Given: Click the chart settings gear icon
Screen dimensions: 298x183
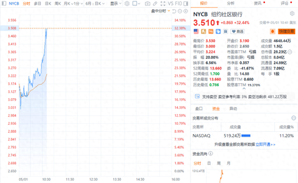Looking at the screenshot, I should 127,3.
